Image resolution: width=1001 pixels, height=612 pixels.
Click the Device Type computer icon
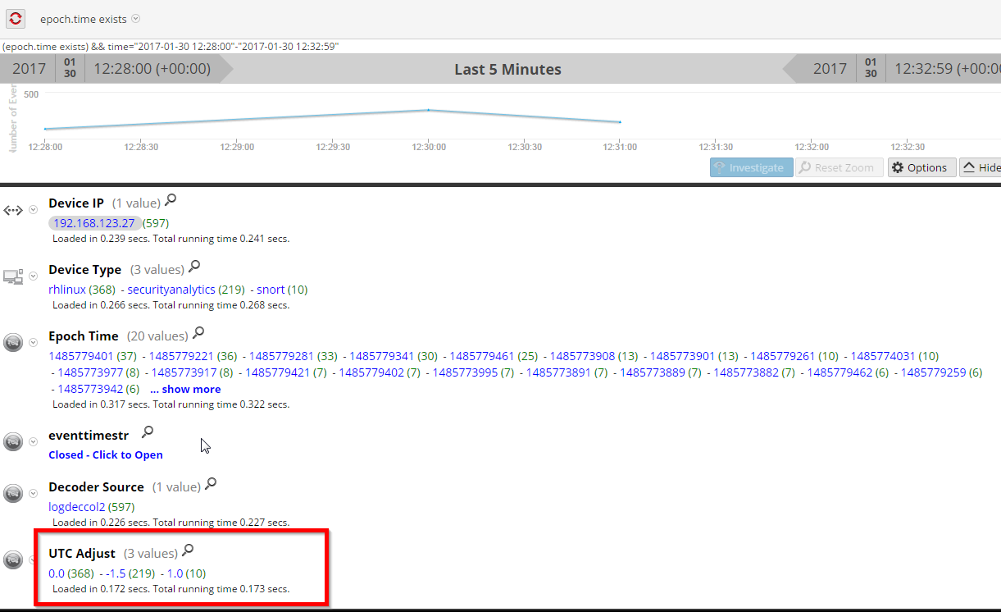tap(13, 276)
